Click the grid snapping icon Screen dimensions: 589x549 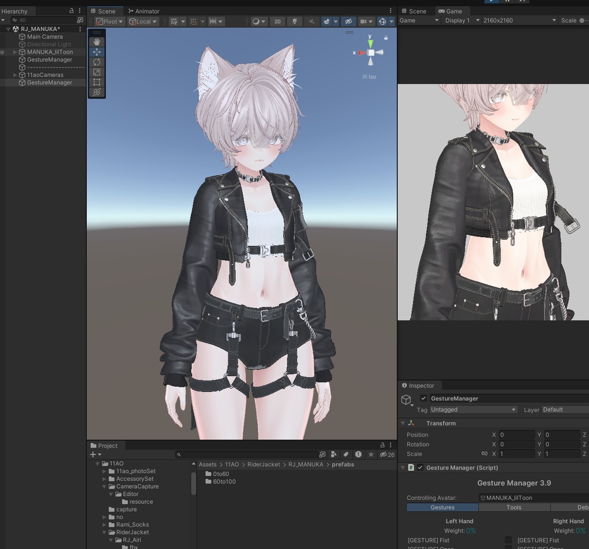pyautogui.click(x=193, y=21)
